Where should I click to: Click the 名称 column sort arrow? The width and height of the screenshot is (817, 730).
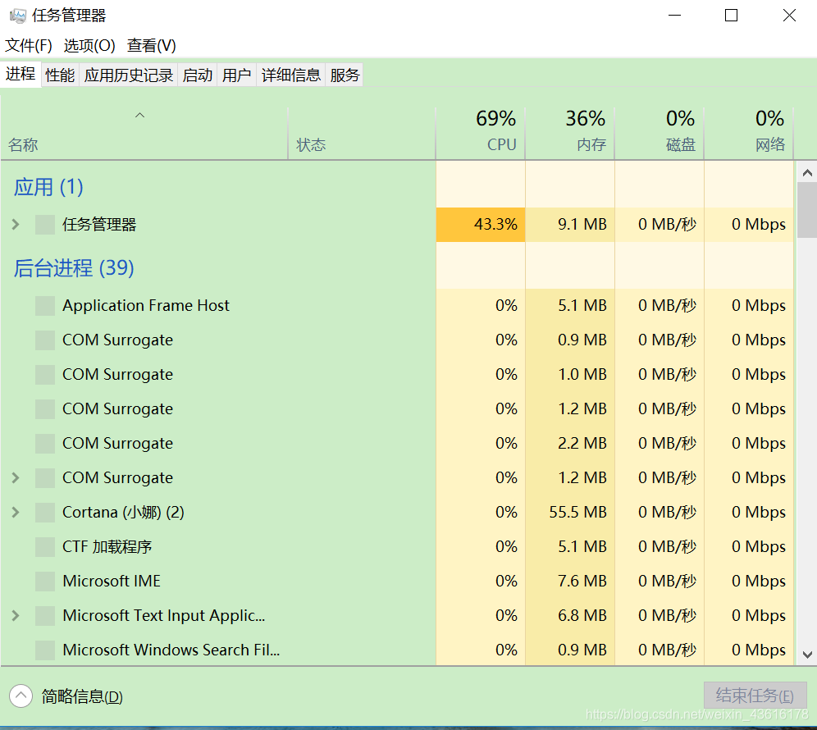[139, 115]
